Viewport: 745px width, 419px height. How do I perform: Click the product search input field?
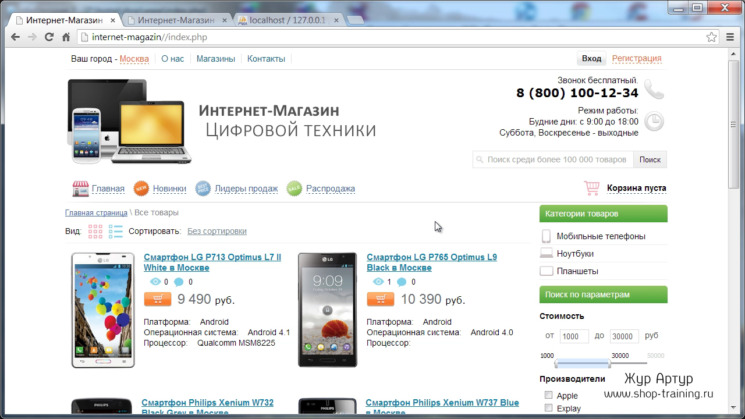(x=553, y=159)
